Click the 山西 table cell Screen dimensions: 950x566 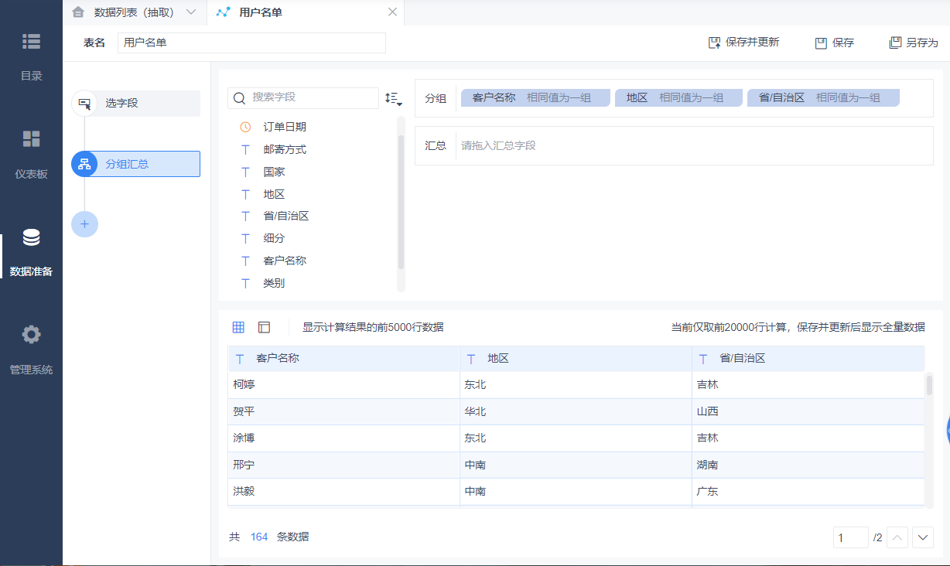click(808, 411)
